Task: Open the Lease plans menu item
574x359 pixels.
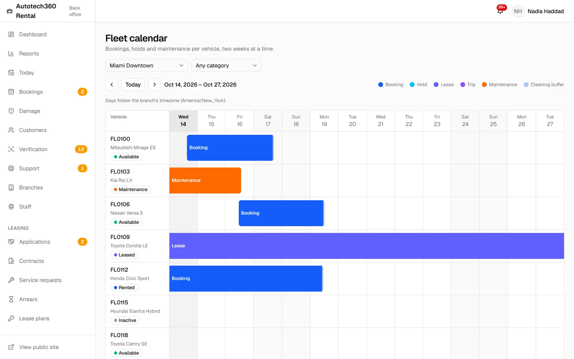Action: tap(48, 318)
